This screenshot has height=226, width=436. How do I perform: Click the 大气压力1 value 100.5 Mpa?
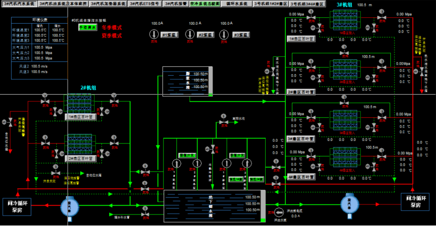[43, 47]
